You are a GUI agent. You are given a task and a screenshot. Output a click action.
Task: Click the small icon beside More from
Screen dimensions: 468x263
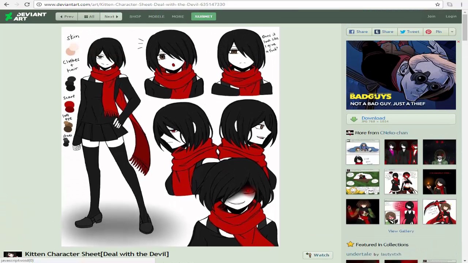(x=350, y=133)
